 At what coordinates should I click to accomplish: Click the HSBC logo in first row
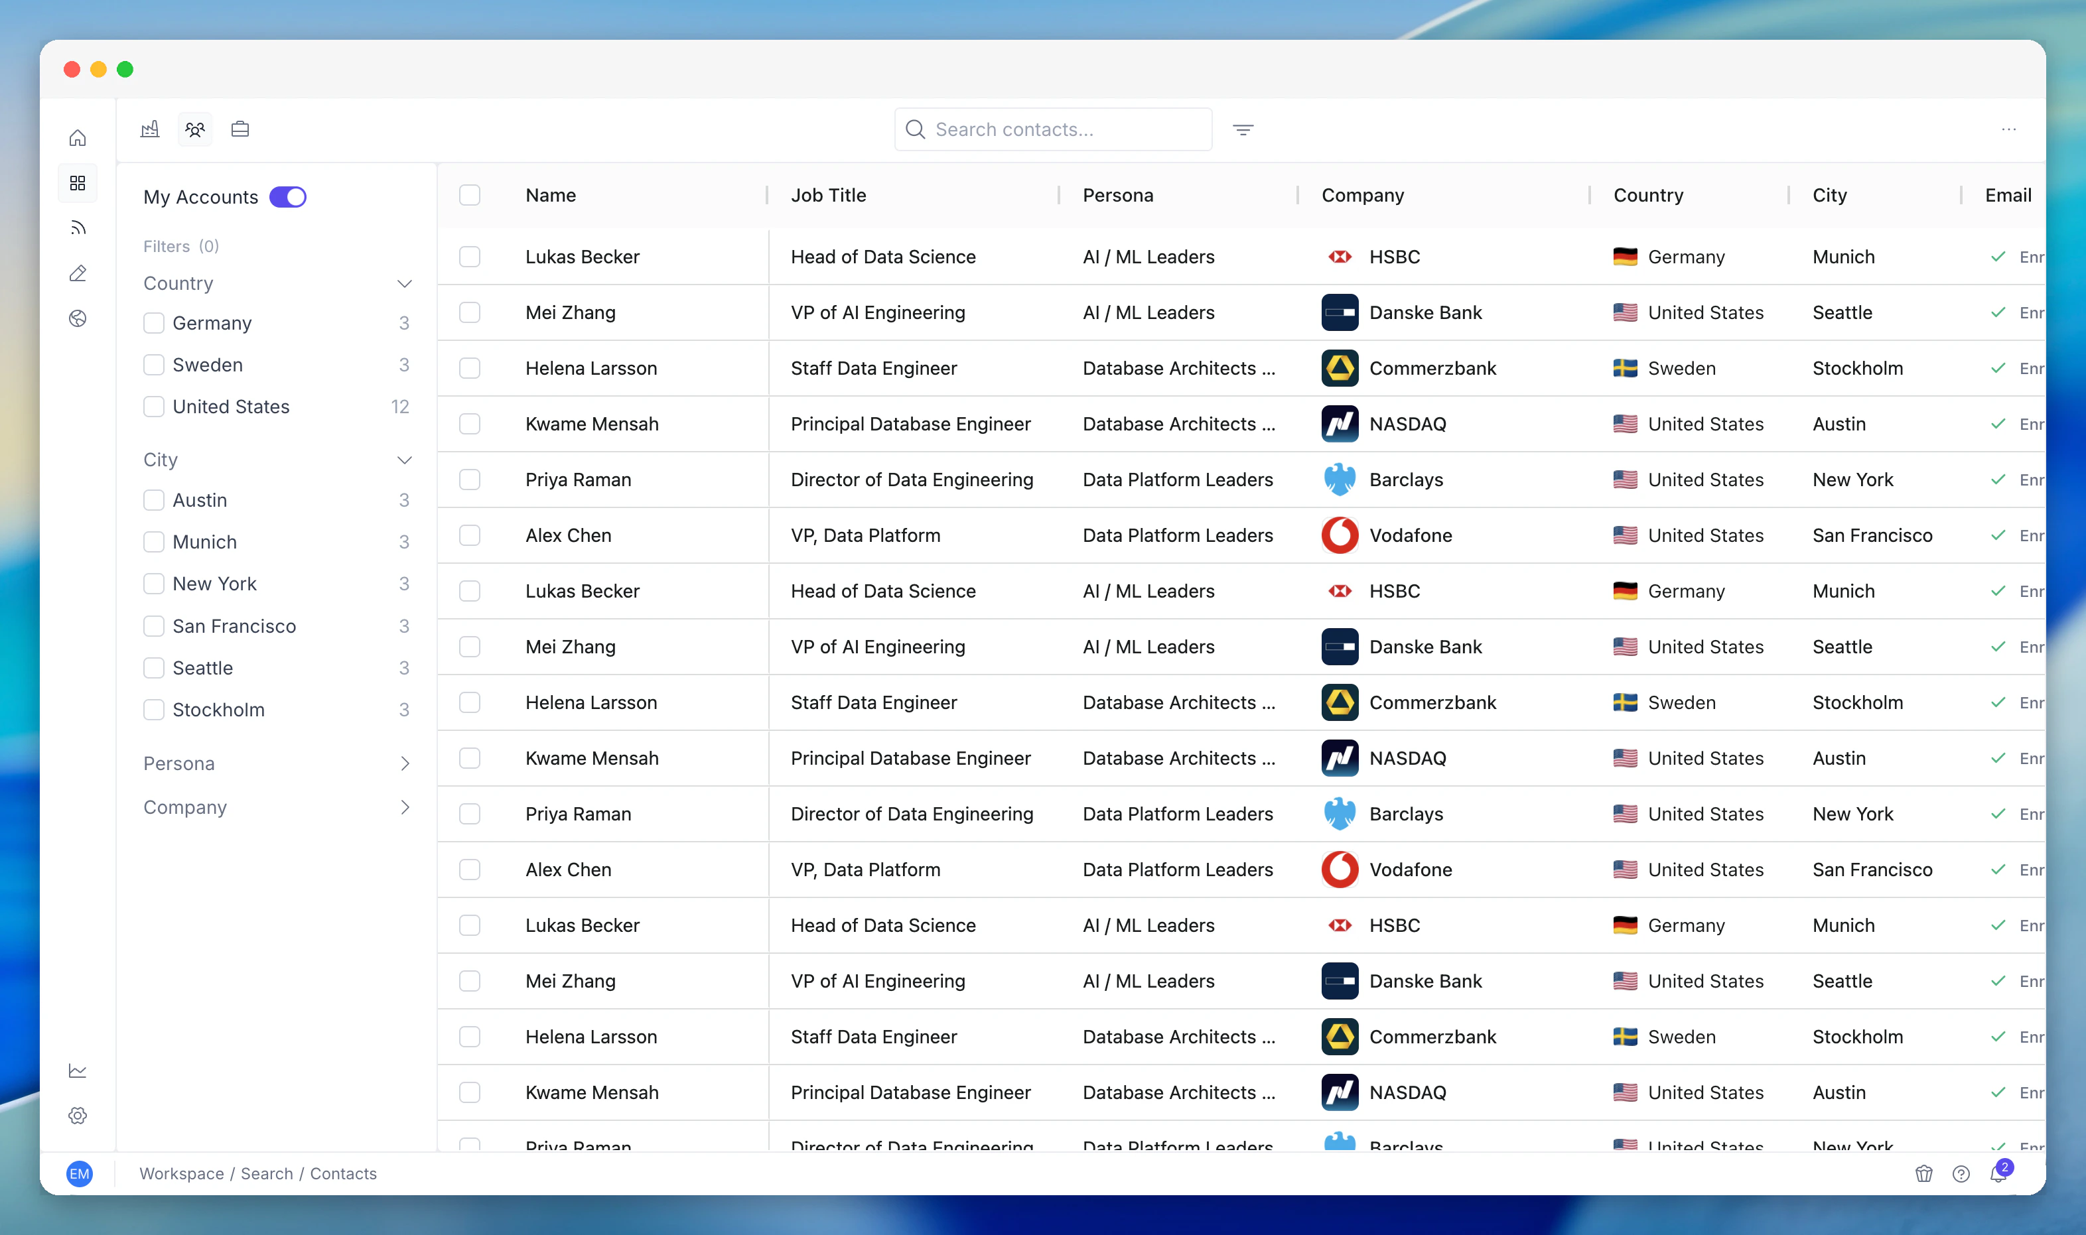[x=1340, y=256]
